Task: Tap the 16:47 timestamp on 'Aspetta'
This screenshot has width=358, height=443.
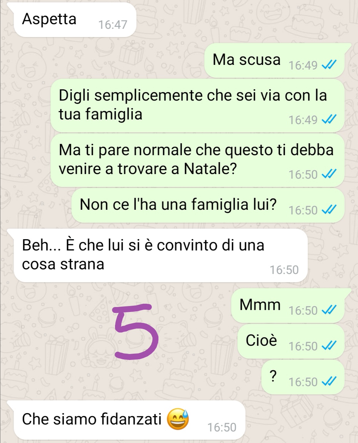Action: coord(113,24)
